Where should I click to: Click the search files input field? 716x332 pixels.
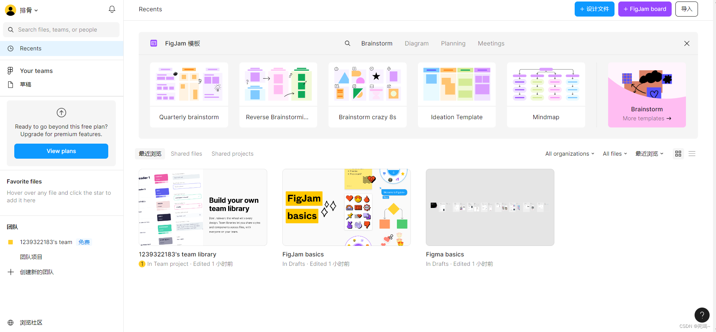click(x=61, y=30)
